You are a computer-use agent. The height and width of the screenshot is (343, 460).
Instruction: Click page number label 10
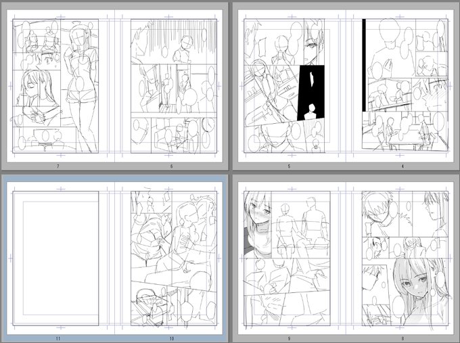click(172, 338)
